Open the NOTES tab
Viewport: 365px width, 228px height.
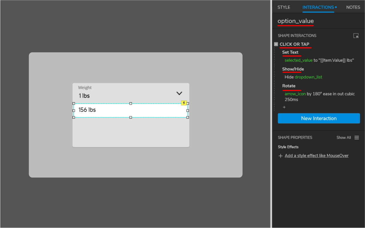[x=353, y=7]
